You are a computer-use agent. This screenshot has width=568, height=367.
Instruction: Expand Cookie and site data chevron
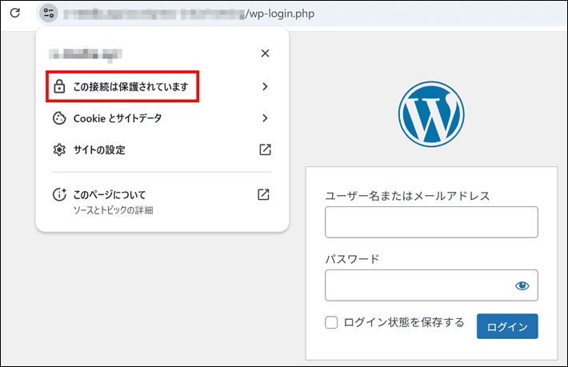[265, 118]
